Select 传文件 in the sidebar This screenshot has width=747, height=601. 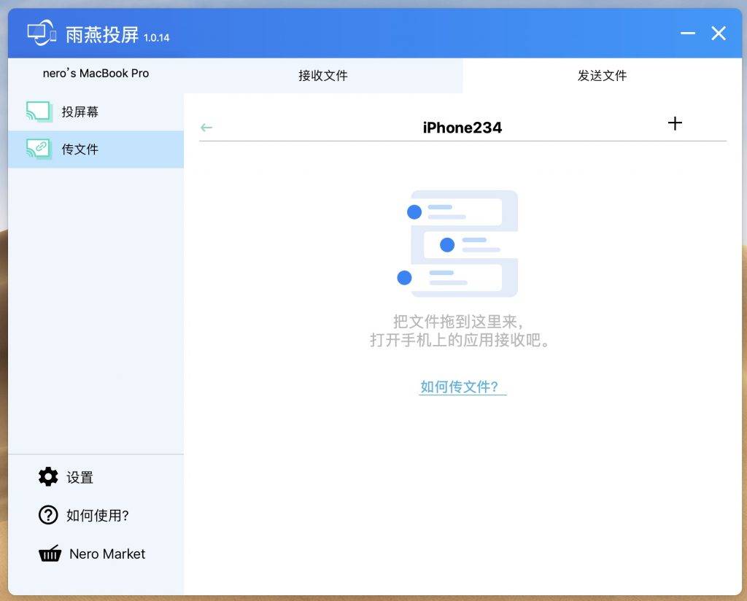96,149
